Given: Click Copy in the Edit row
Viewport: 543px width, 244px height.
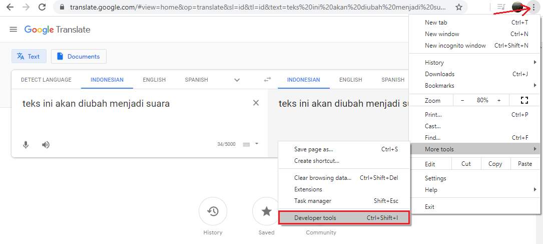Looking at the screenshot, I should coord(495,164).
